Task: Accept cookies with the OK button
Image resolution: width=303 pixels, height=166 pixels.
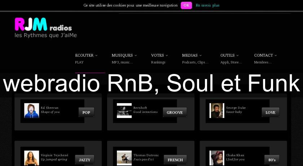Action: (x=186, y=5)
